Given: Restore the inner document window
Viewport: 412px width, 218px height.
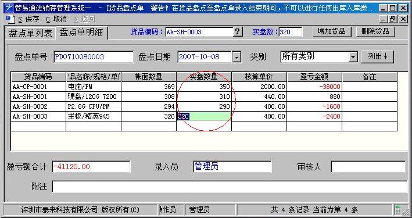Looking at the screenshot, I should [x=393, y=19].
